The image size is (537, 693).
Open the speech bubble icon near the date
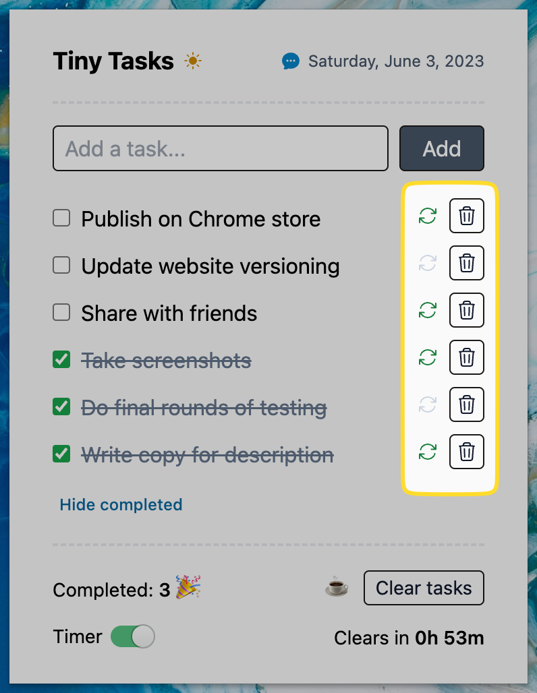pos(290,61)
